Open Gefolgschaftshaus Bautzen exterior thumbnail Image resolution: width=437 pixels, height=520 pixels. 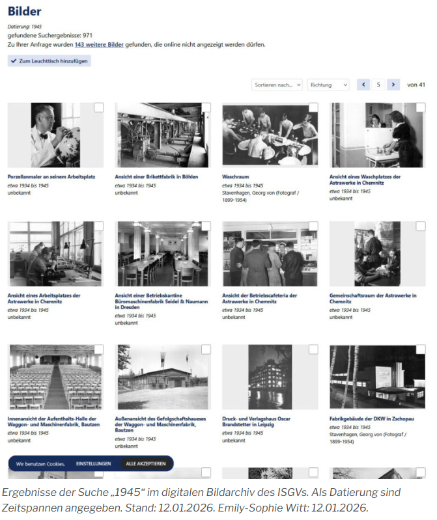tap(163, 377)
